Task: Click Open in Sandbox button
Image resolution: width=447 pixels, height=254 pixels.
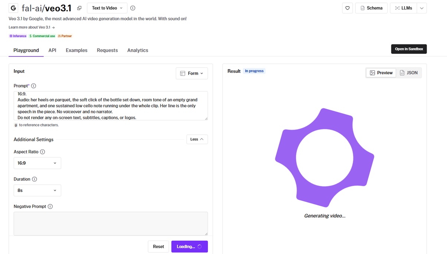Action: (409, 49)
